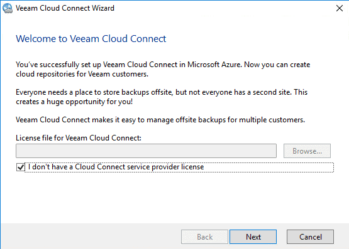Click the Next button
349x249 pixels.
[x=253, y=237]
